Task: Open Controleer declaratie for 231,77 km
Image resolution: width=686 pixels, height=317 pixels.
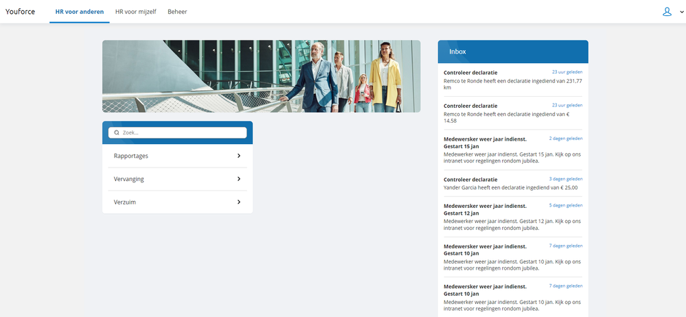Action: pos(513,80)
